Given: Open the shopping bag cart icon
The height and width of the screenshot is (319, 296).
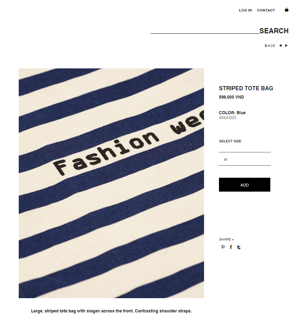Looking at the screenshot, I should (286, 10).
